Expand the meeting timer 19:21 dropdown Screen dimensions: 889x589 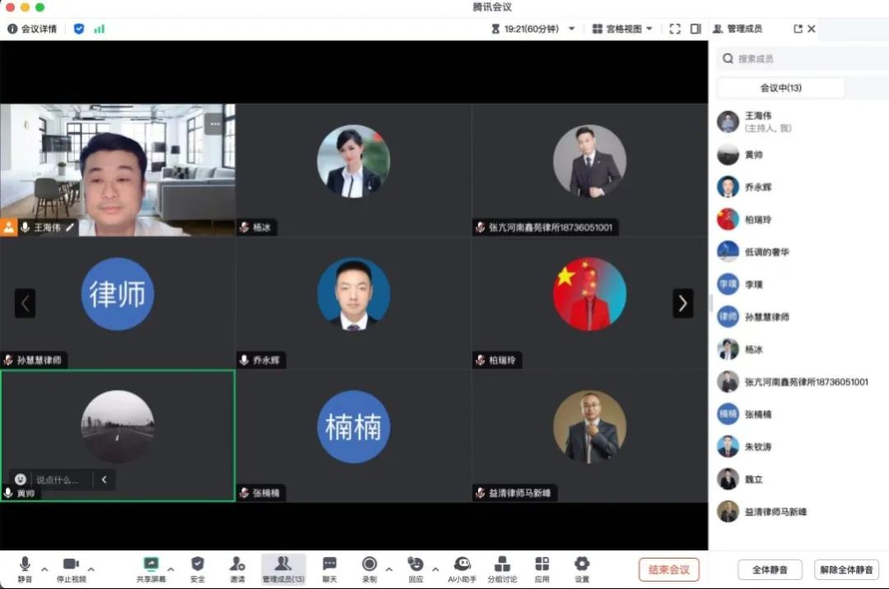click(x=572, y=29)
